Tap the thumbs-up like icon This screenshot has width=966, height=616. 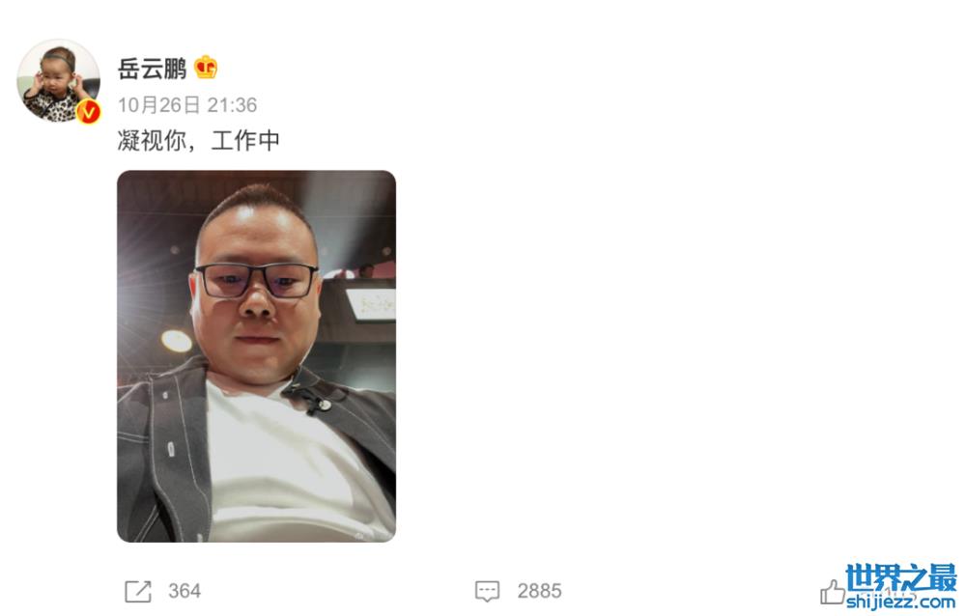pyautogui.click(x=833, y=592)
